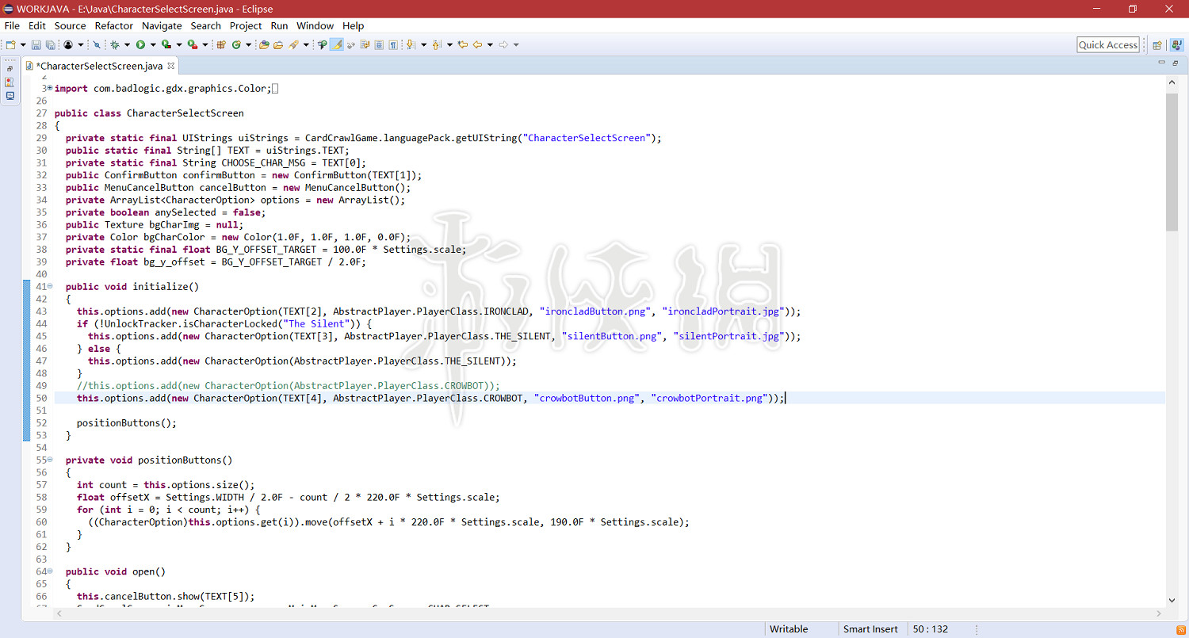Expand the folded import statements
This screenshot has width=1189, height=638.
point(49,88)
